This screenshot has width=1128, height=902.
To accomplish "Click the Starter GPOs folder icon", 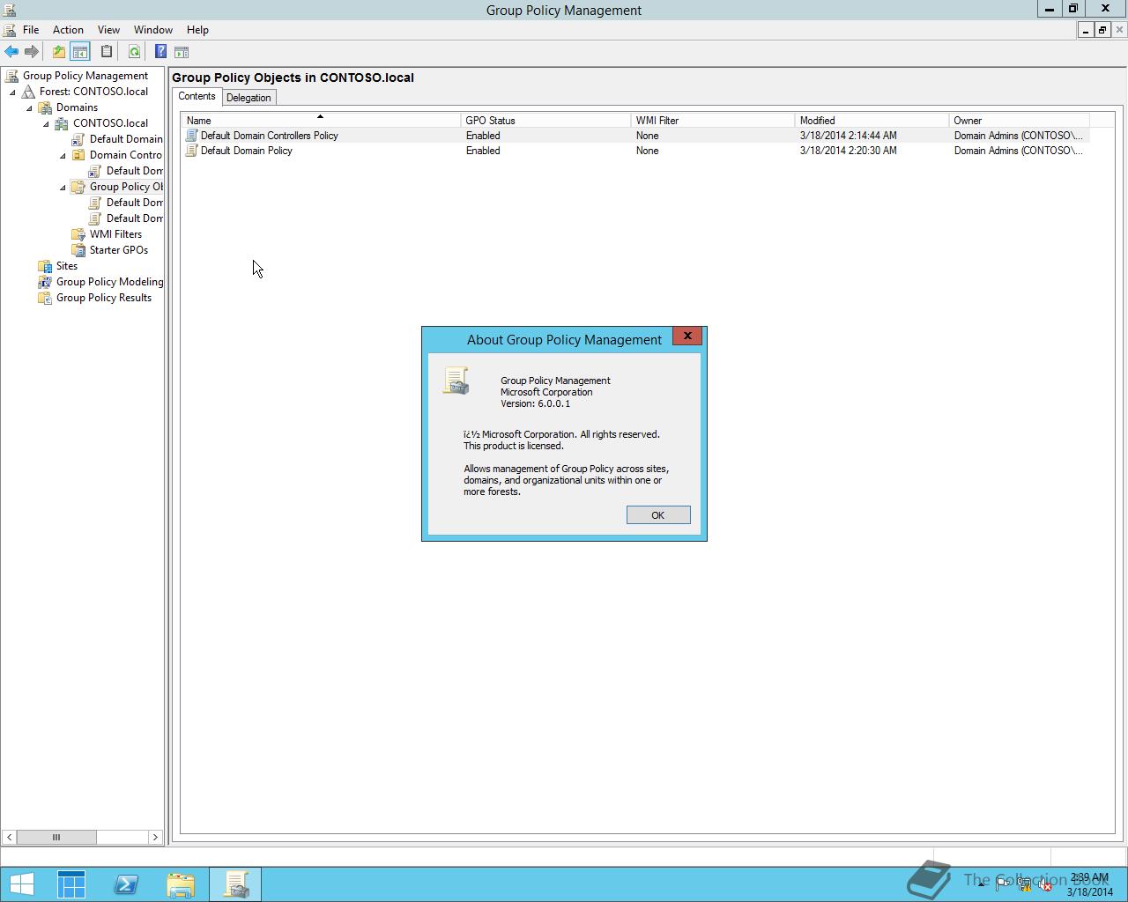I will (78, 250).
